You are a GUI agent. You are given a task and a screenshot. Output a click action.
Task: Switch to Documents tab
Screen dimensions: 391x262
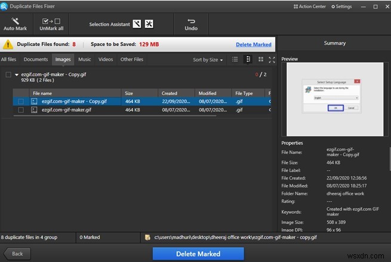coord(36,59)
